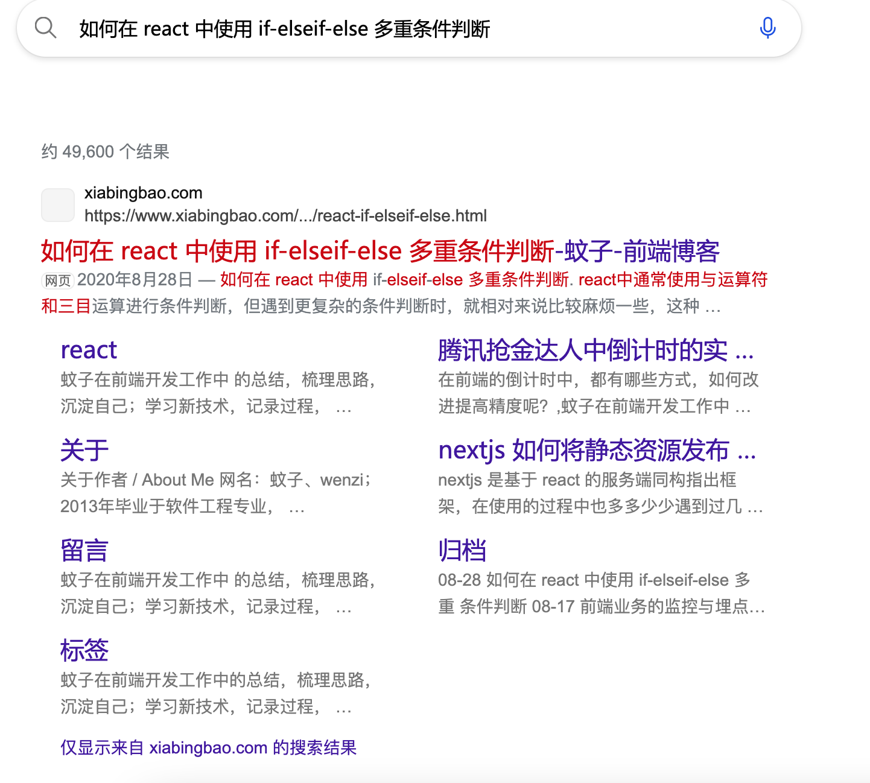Image resolution: width=870 pixels, height=783 pixels.
Task: Click description nextjs 是基于 react 的服务端同构指出框
Action: pos(587,480)
